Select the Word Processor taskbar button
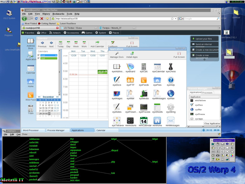 tap(33, 130)
